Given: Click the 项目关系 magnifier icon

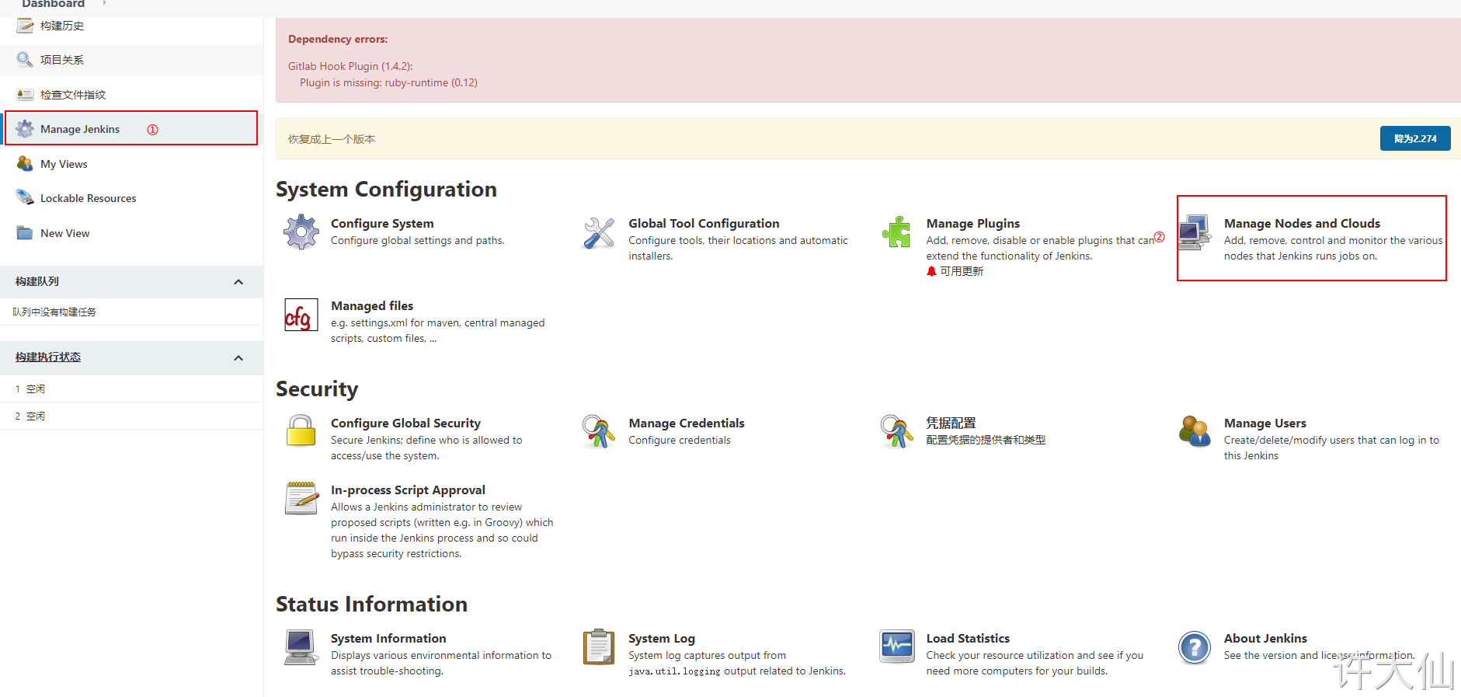Looking at the screenshot, I should pos(25,60).
